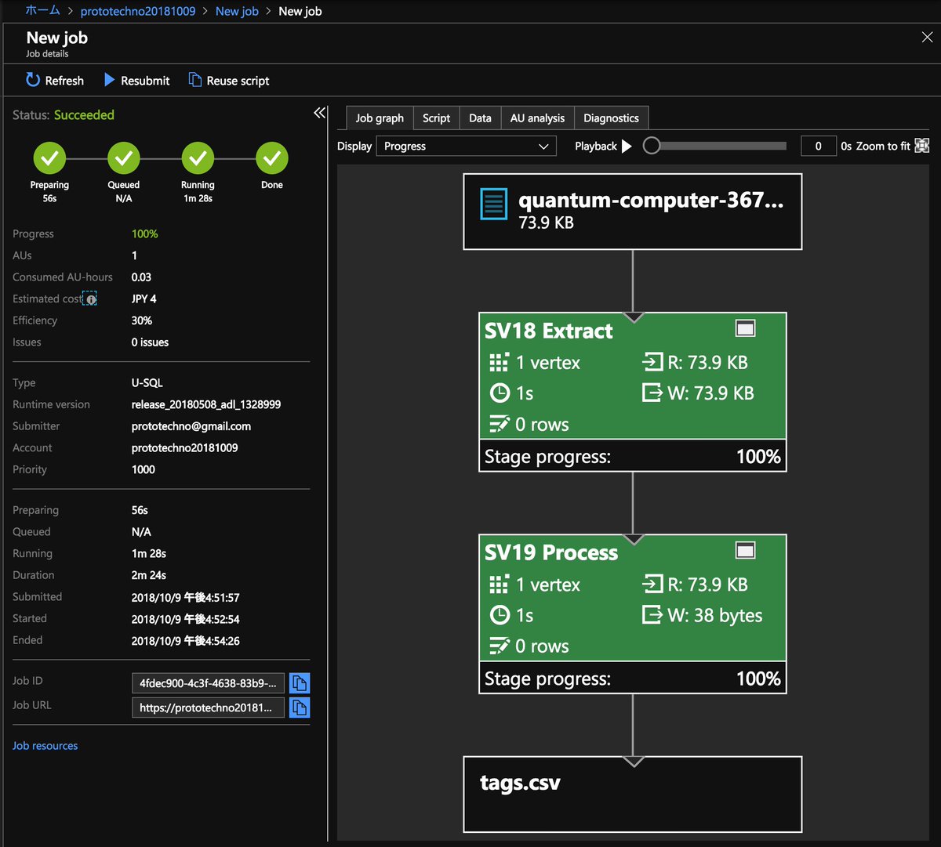This screenshot has height=847, width=941.
Task: Click the Queued stage checkmark
Action: click(x=124, y=158)
